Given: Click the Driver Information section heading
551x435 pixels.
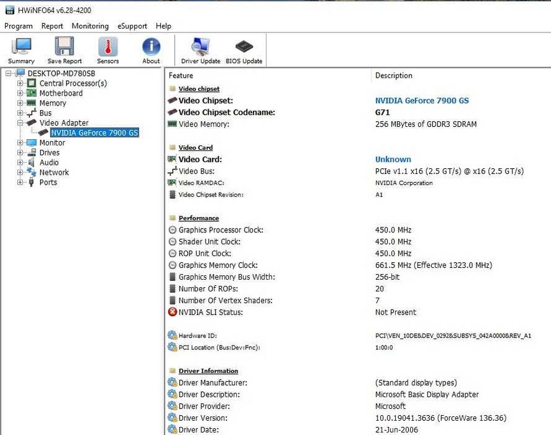Looking at the screenshot, I should click(x=208, y=371).
